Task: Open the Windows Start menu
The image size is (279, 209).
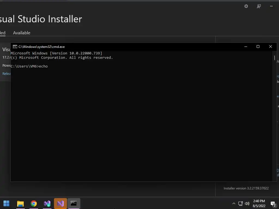Action: pos(7,204)
